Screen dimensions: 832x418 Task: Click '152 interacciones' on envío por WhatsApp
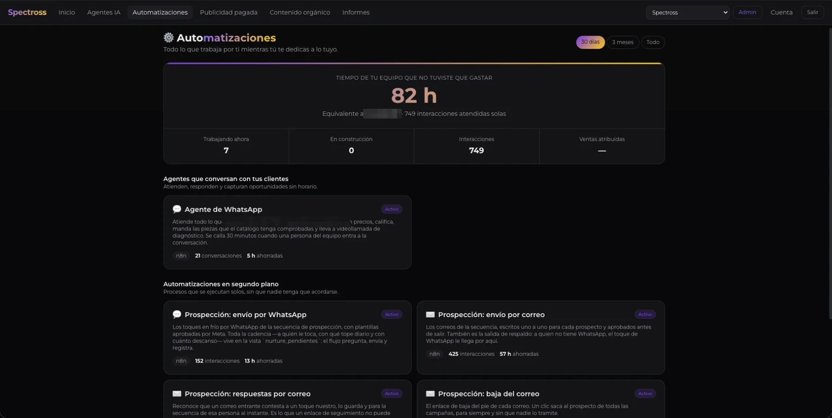point(217,361)
